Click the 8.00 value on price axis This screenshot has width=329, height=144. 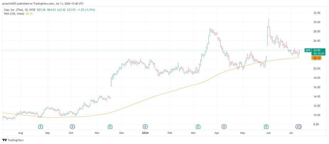[x=317, y=124]
